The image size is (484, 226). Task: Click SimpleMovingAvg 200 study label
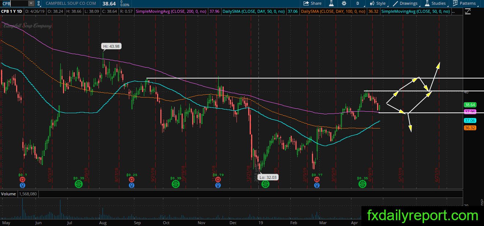[171, 12]
